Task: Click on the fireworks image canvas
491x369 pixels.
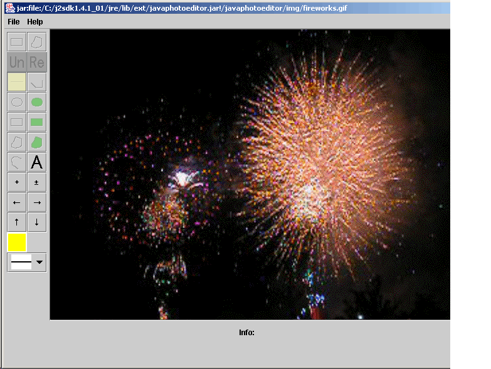Action: tap(250, 175)
